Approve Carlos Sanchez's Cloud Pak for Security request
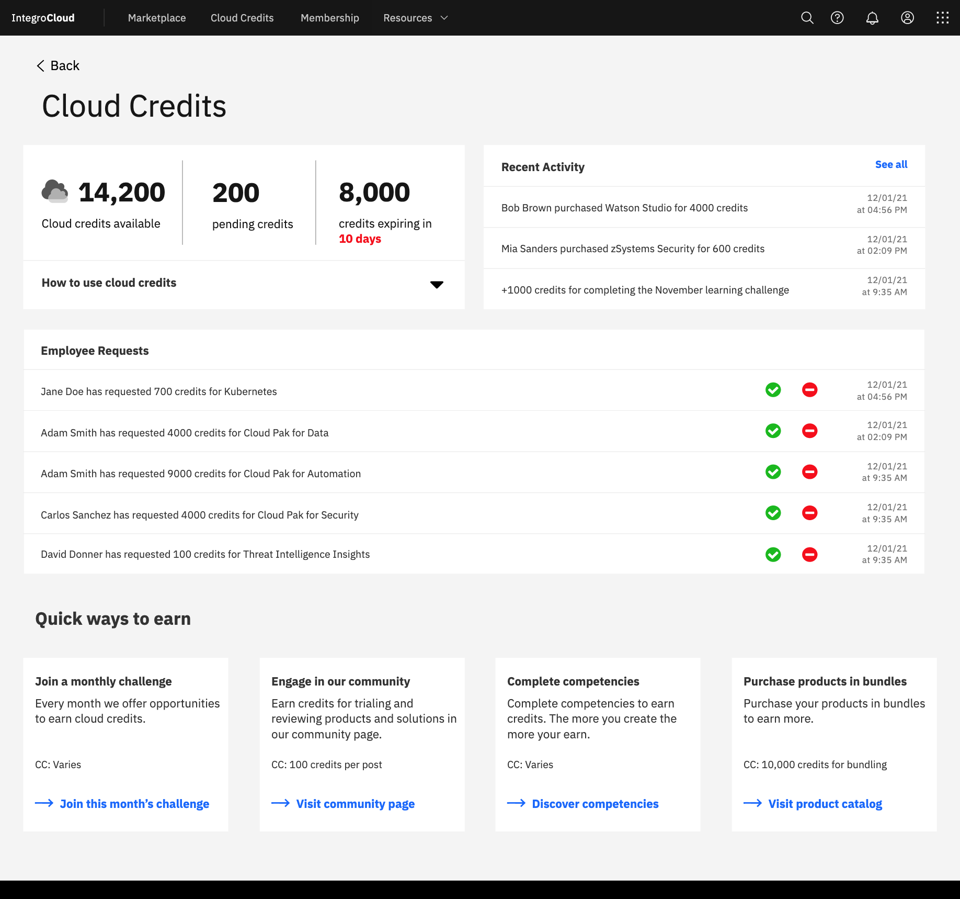960x899 pixels. coord(773,513)
